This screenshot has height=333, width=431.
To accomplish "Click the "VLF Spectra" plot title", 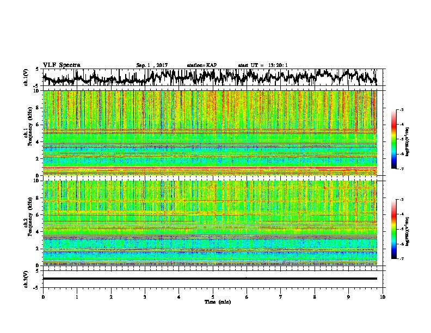I will [x=61, y=65].
